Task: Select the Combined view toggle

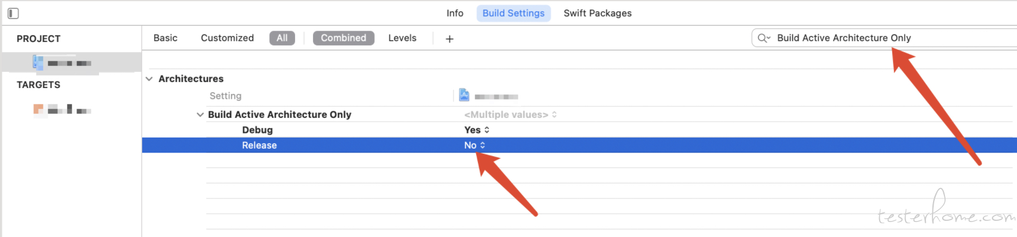Action: click(344, 38)
